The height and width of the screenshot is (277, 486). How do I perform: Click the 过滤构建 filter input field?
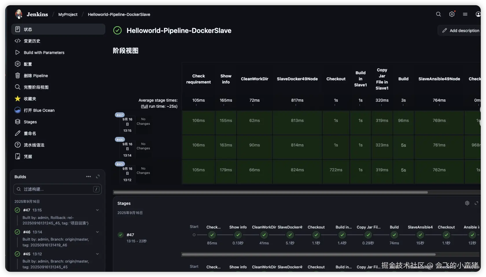[x=58, y=189]
